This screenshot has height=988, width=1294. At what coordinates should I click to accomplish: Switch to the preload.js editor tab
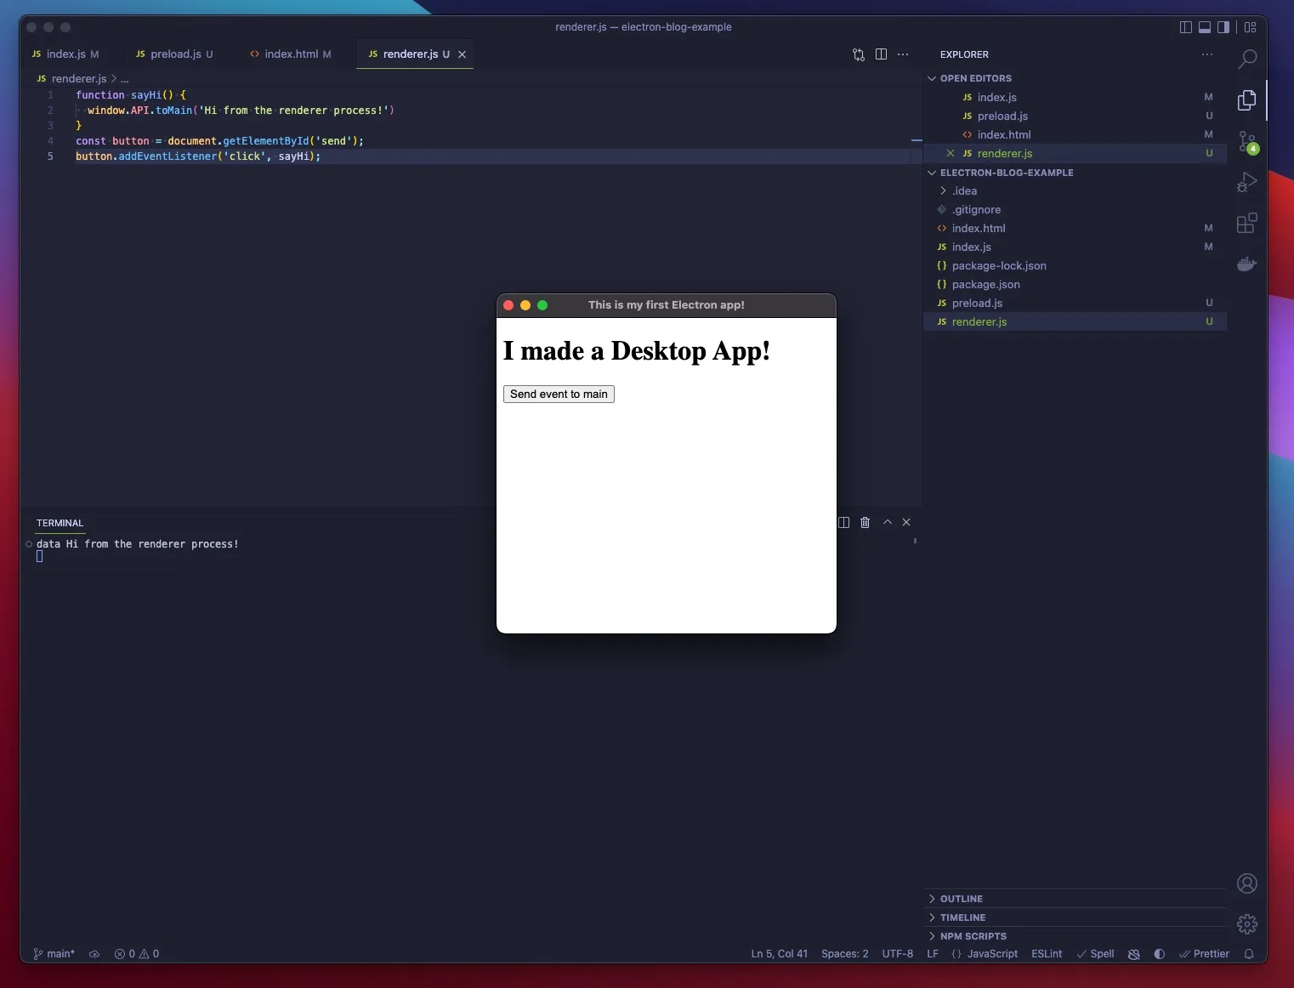tap(174, 54)
